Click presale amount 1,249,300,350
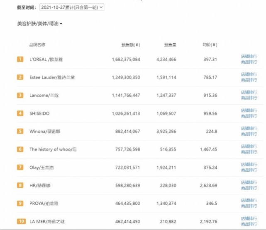The height and width of the screenshot is (230, 266). click(126, 77)
